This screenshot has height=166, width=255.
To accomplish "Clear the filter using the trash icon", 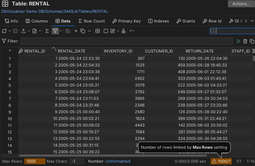I will pos(245,41).
